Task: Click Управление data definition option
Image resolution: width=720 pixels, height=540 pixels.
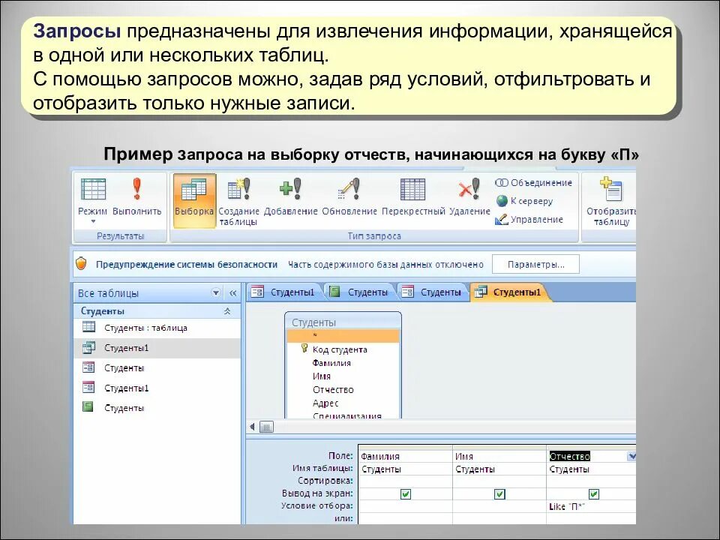Action: (529, 220)
